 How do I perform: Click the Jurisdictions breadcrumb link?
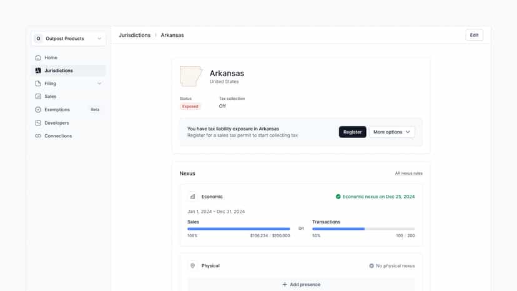click(134, 35)
